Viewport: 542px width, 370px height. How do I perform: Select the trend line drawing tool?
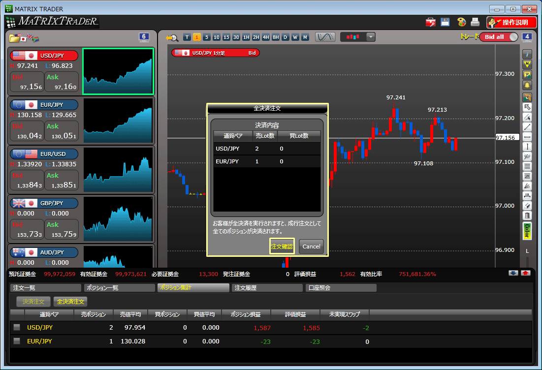click(x=527, y=127)
